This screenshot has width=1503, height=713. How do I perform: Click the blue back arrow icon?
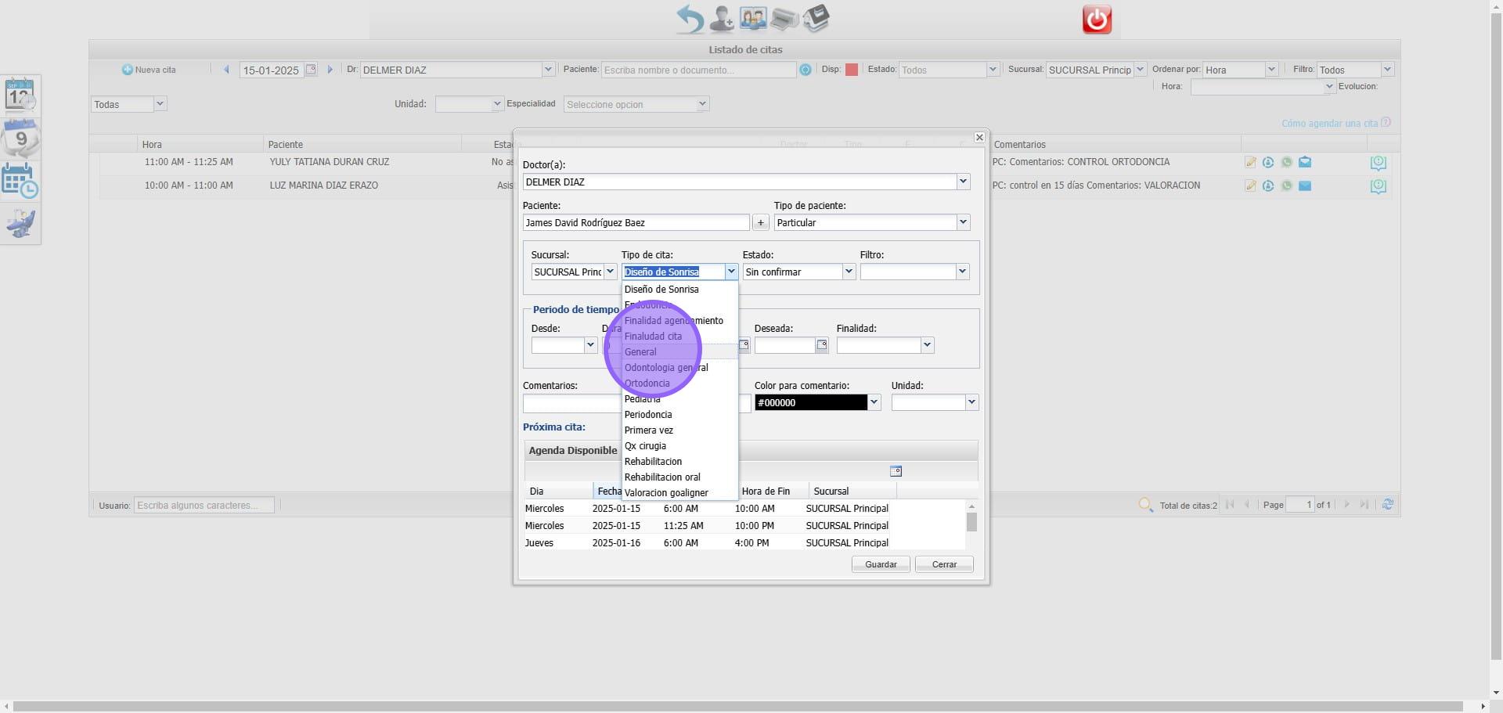coord(690,19)
